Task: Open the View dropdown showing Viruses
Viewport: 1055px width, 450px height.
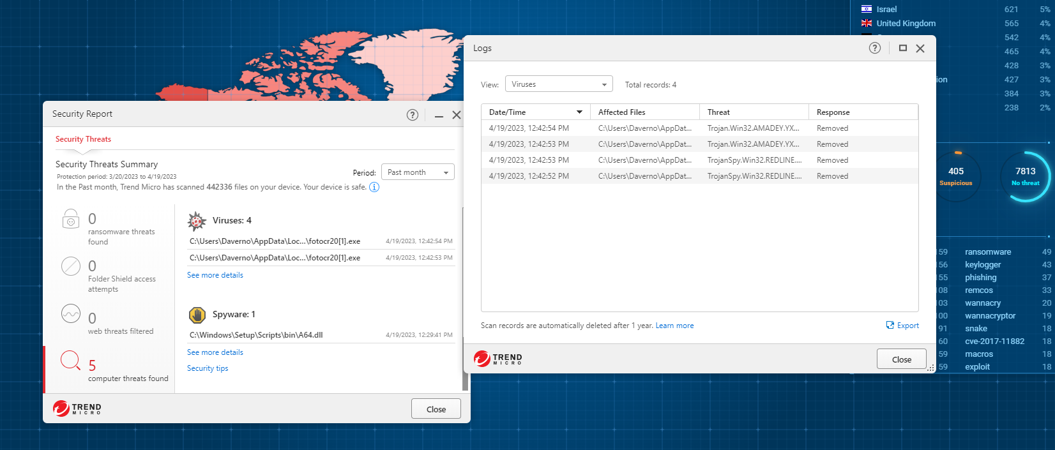Action: (x=559, y=84)
